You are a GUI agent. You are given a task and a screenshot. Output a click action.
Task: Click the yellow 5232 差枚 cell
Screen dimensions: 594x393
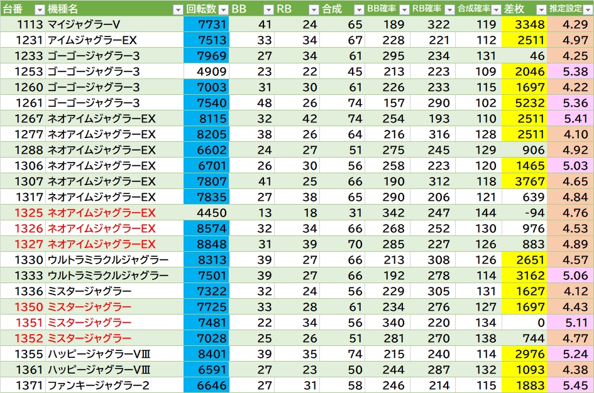tap(524, 103)
